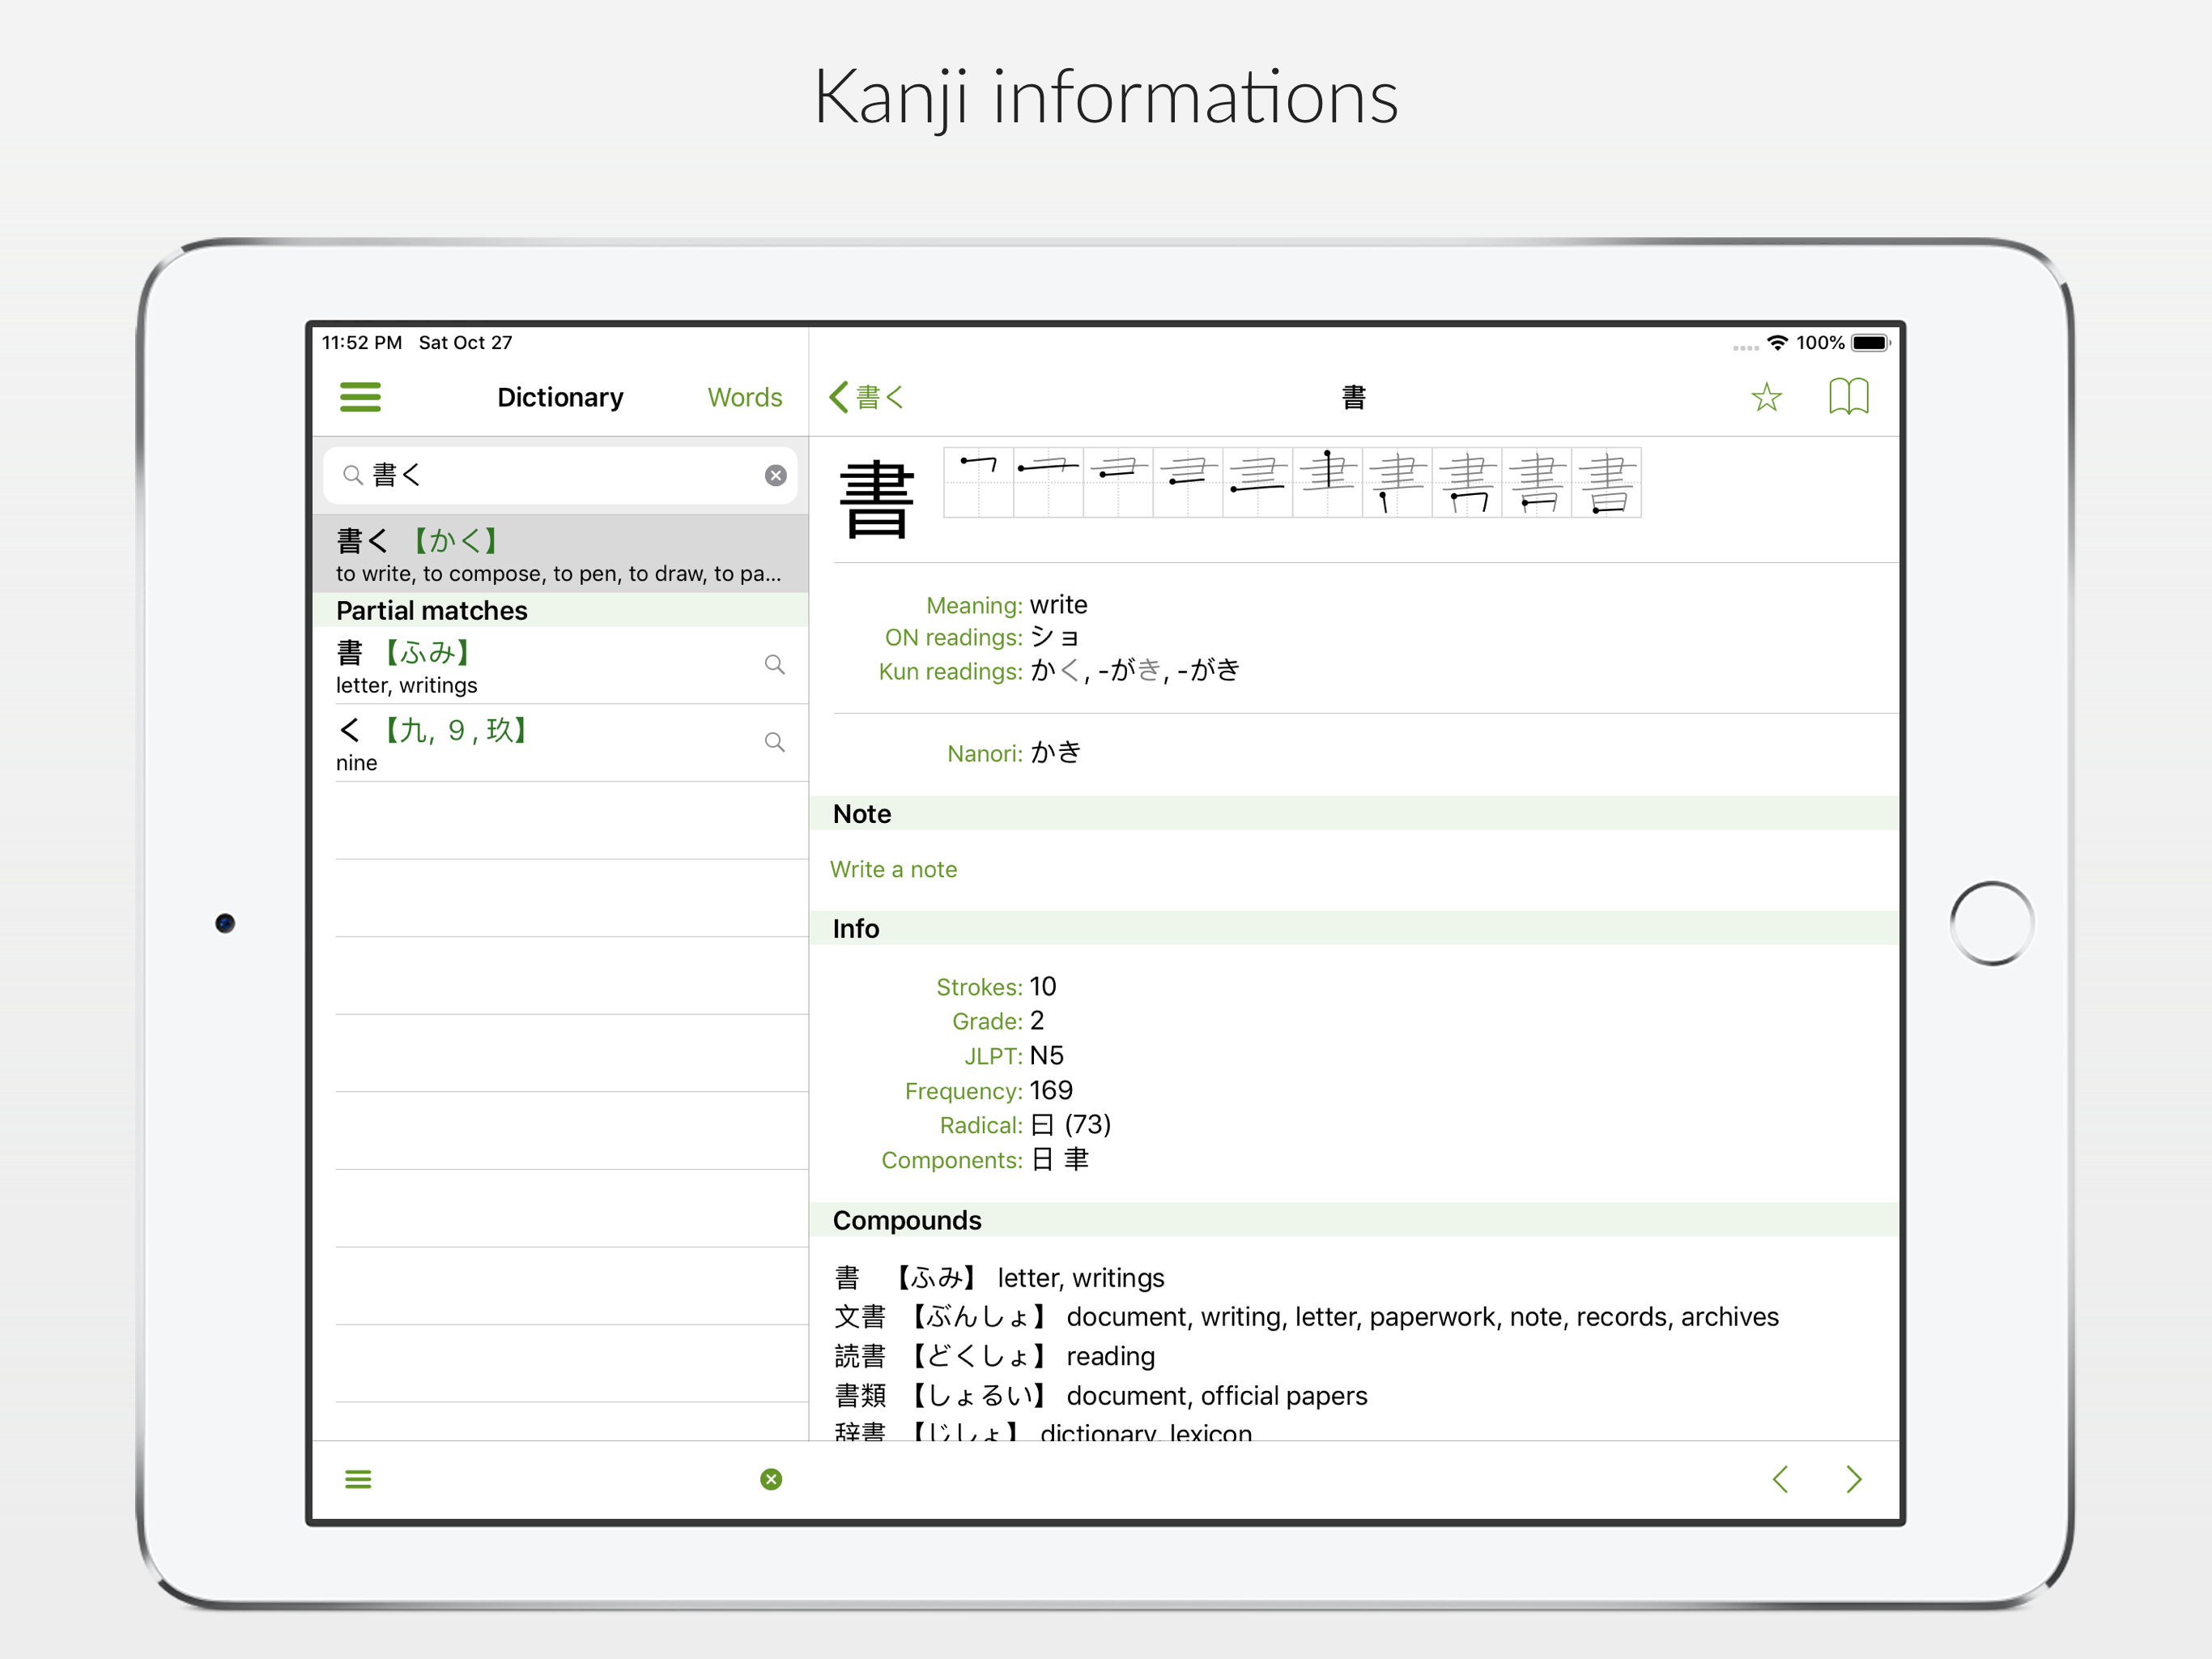Click the search field containing 書く
The height and width of the screenshot is (1659, 2212).
tap(560, 476)
